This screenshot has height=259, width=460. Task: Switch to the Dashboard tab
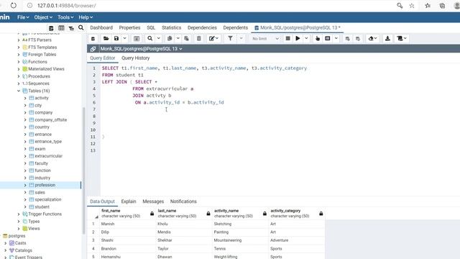click(x=101, y=27)
